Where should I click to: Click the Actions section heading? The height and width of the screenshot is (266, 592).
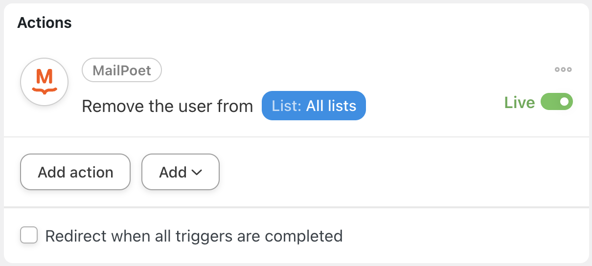[45, 22]
